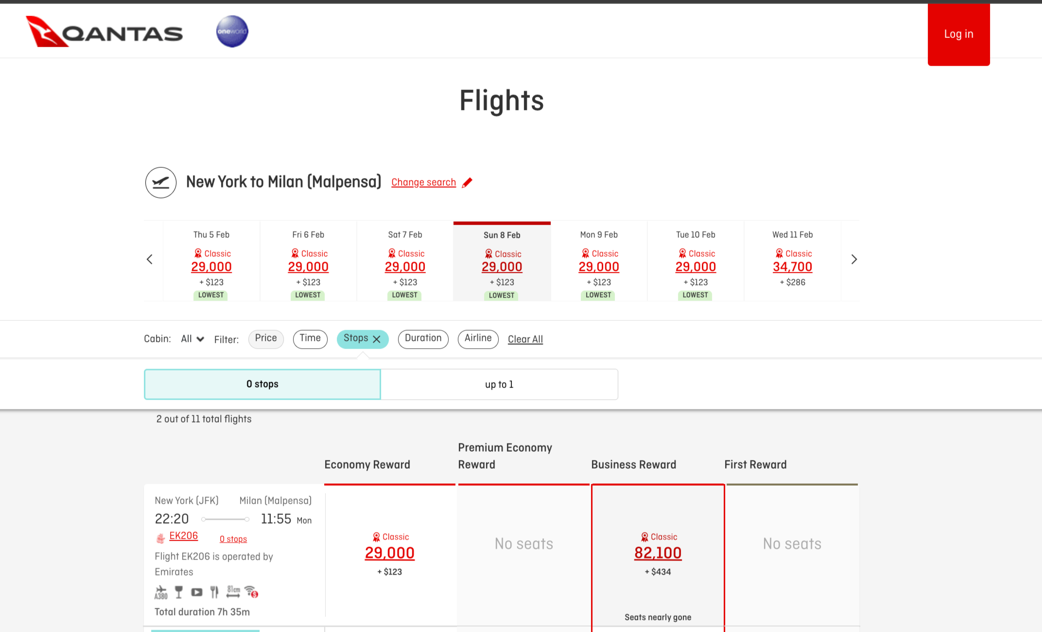
Task: Show earlier dates with the left chevron
Action: coord(150,260)
